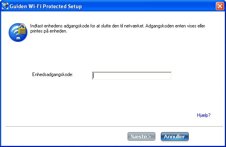Open the Hjælp? link
This screenshot has height=147, width=226.
click(x=204, y=115)
